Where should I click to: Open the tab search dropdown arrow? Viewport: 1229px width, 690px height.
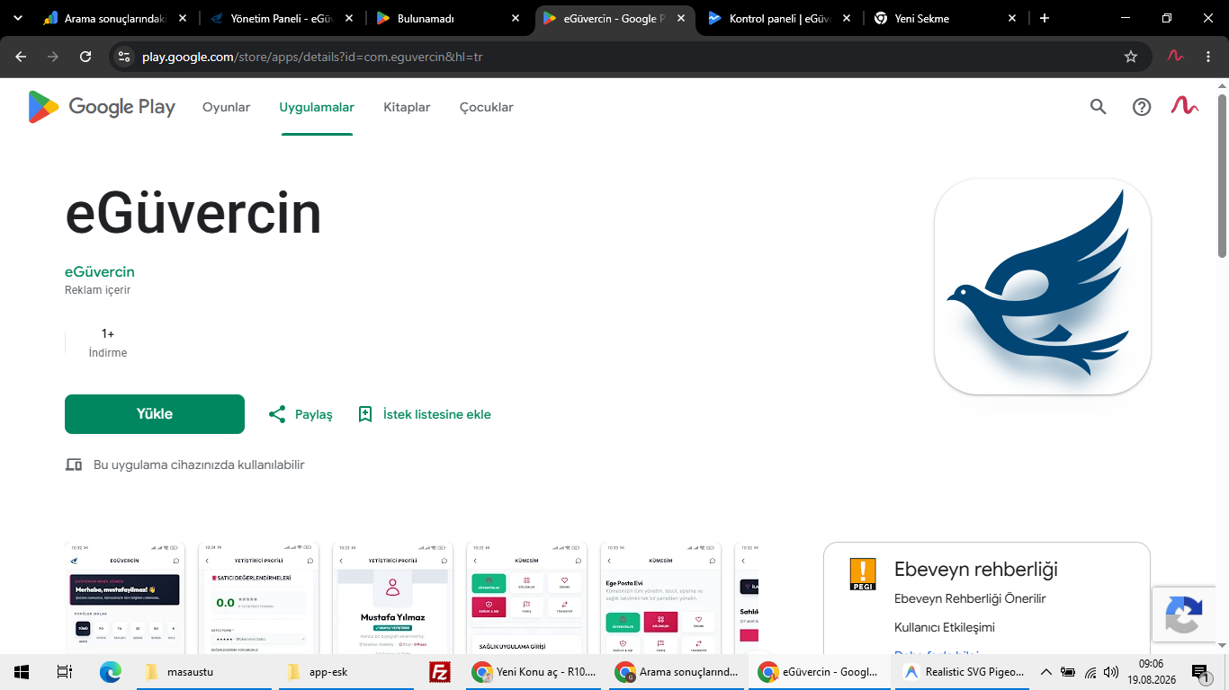17,18
